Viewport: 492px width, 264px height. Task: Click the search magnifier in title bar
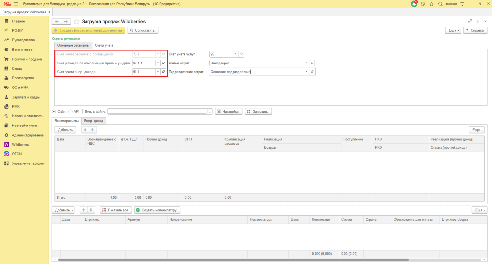pyautogui.click(x=440, y=4)
